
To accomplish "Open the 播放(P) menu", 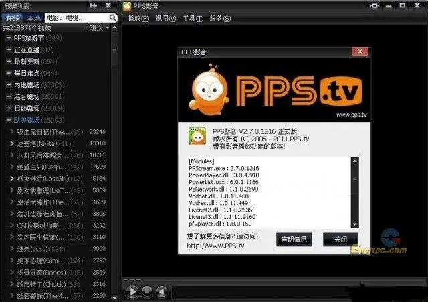I will [x=138, y=19].
